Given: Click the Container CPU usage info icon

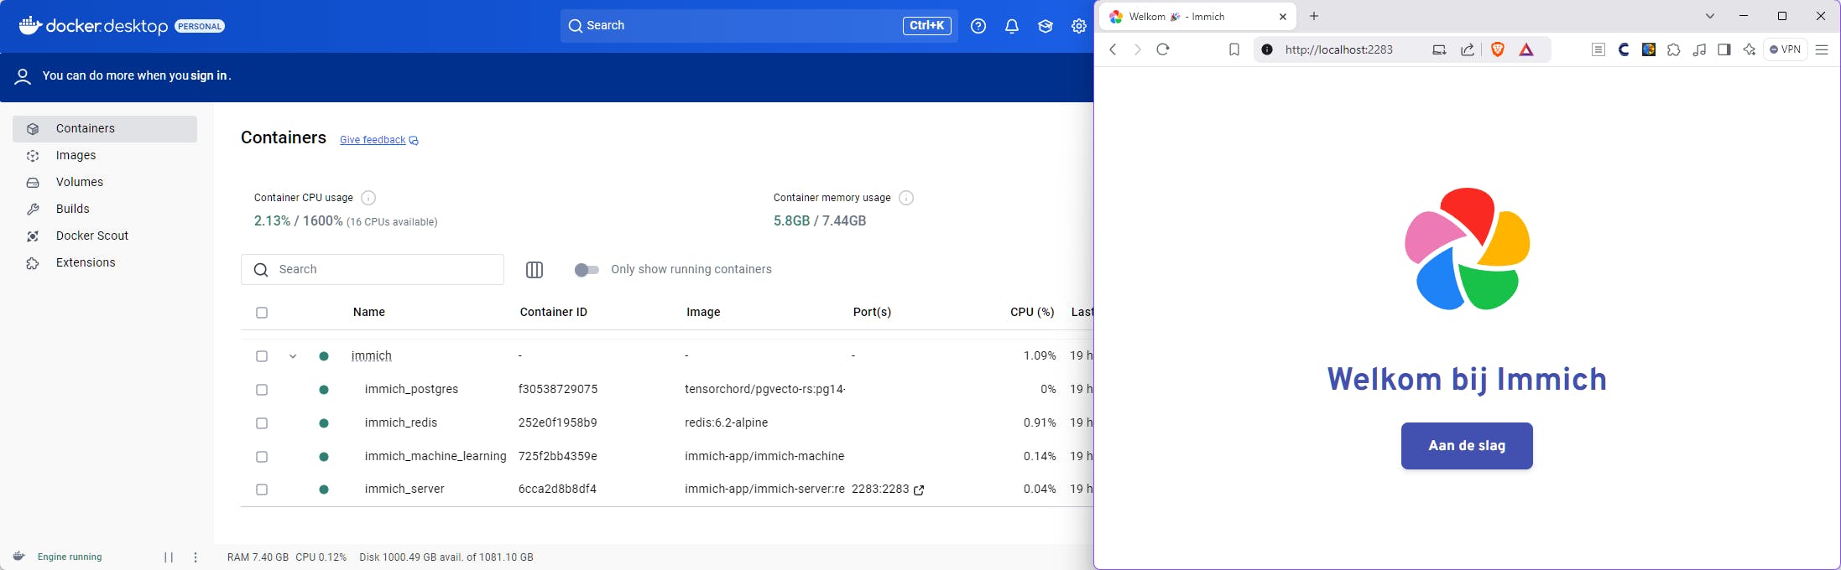Looking at the screenshot, I should (x=368, y=198).
